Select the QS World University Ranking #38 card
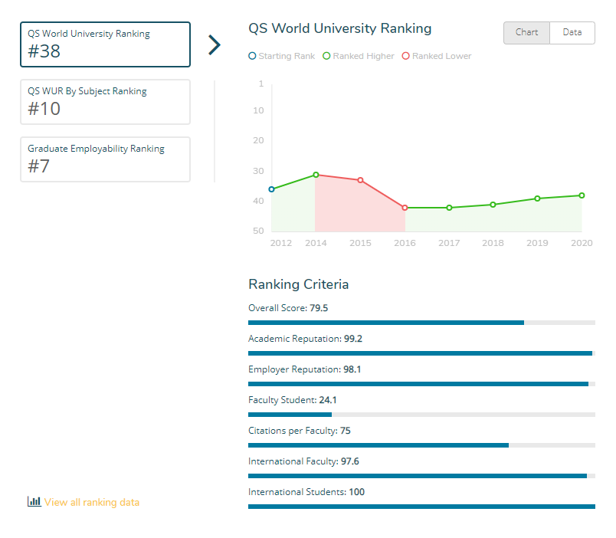Screen dimensions: 616x538 click(x=105, y=44)
